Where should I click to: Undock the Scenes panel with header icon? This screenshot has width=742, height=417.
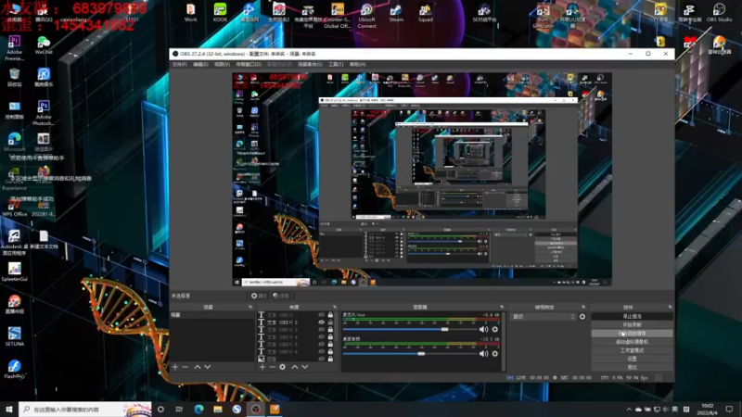tap(250, 307)
